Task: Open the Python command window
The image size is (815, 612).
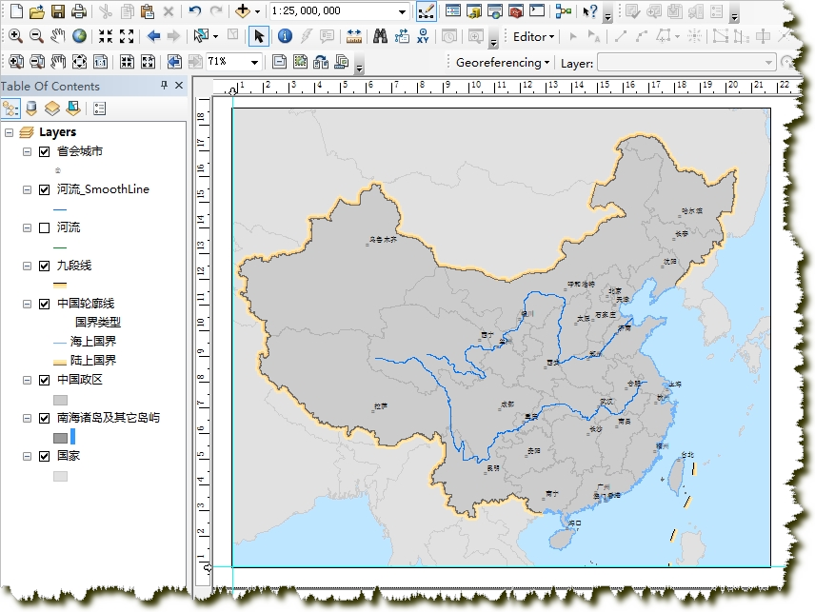Action: [538, 12]
